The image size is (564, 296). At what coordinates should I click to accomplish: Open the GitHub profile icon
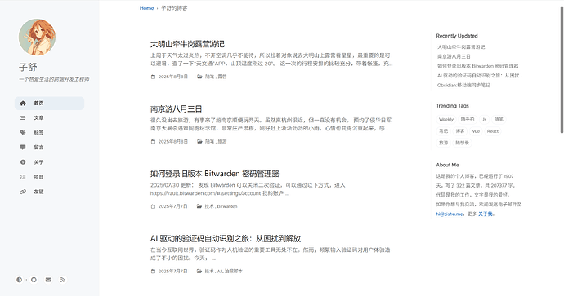[x=34, y=280]
